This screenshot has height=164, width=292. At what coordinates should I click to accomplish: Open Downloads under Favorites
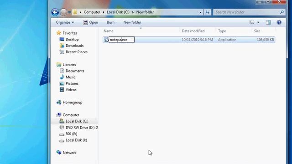(74, 46)
